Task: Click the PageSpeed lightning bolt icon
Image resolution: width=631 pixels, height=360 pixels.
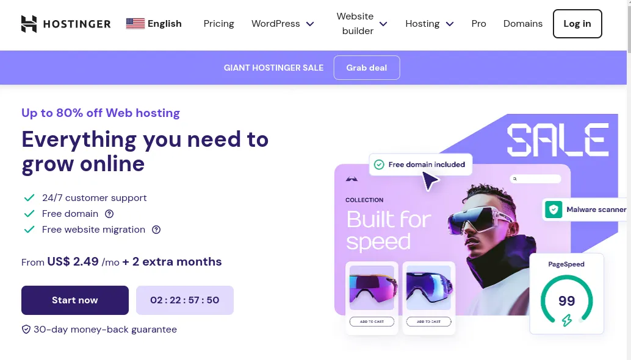Action: pos(567,320)
